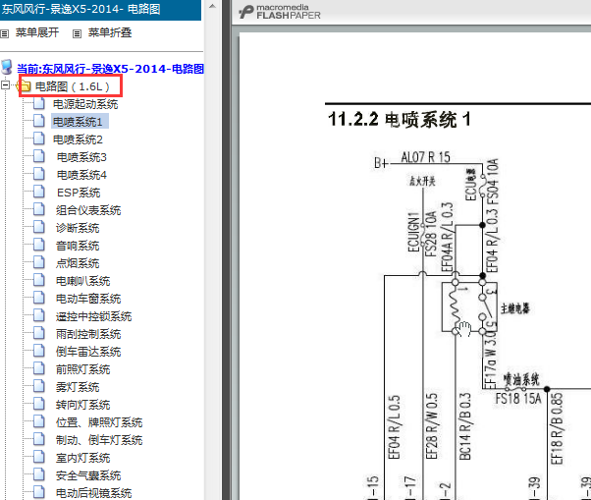Click page icon next to 前照灯系统

pos(39,368)
